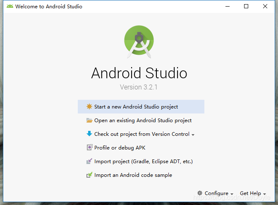The width and height of the screenshot is (278, 205).
Task: Close the Welcome to Android Studio window
Action: click(x=265, y=6)
